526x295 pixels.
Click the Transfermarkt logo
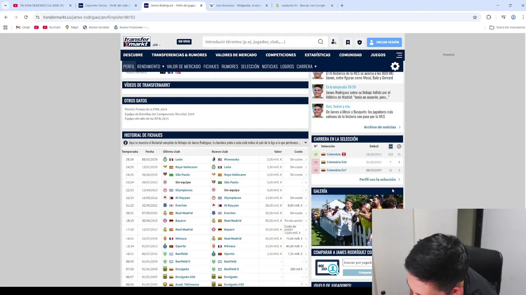pyautogui.click(x=137, y=42)
